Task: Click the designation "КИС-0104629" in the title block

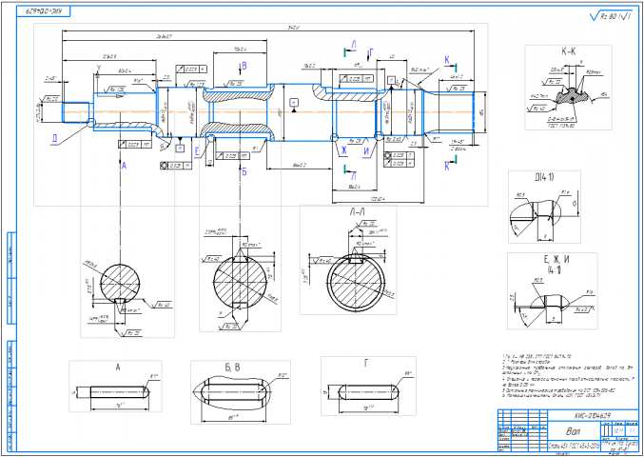Action: [593, 415]
